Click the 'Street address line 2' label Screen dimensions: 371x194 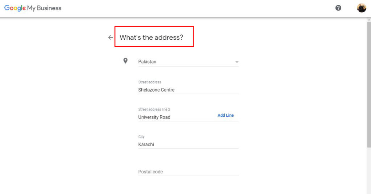coord(154,109)
